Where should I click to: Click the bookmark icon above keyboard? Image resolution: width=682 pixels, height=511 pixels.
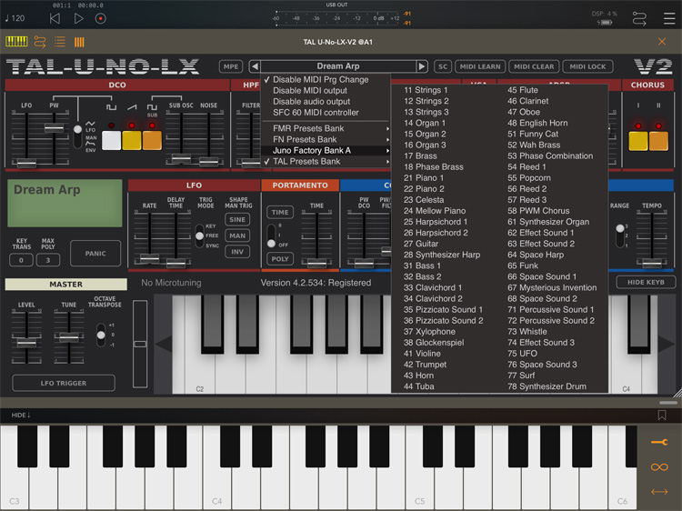pos(662,415)
